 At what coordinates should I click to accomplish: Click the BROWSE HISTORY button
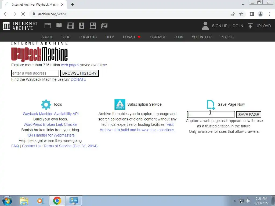click(x=79, y=73)
